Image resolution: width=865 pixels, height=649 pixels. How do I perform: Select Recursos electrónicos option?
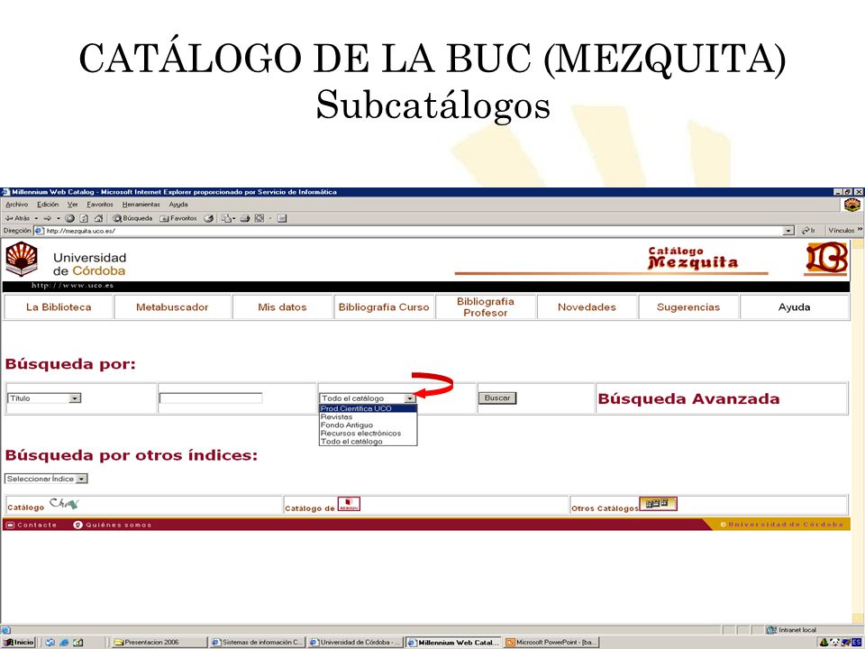[x=368, y=434]
